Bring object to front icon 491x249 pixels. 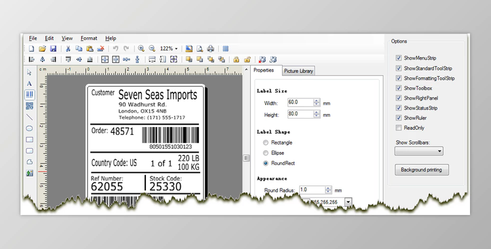pyautogui.click(x=189, y=59)
